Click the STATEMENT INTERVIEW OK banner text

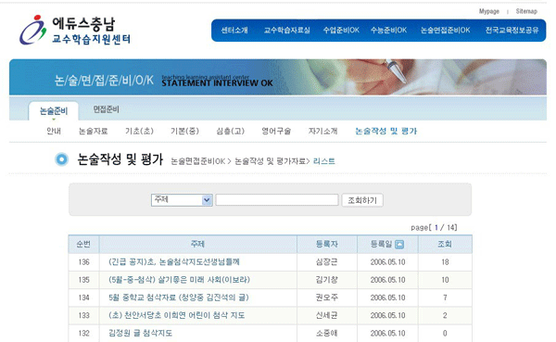tap(217, 83)
